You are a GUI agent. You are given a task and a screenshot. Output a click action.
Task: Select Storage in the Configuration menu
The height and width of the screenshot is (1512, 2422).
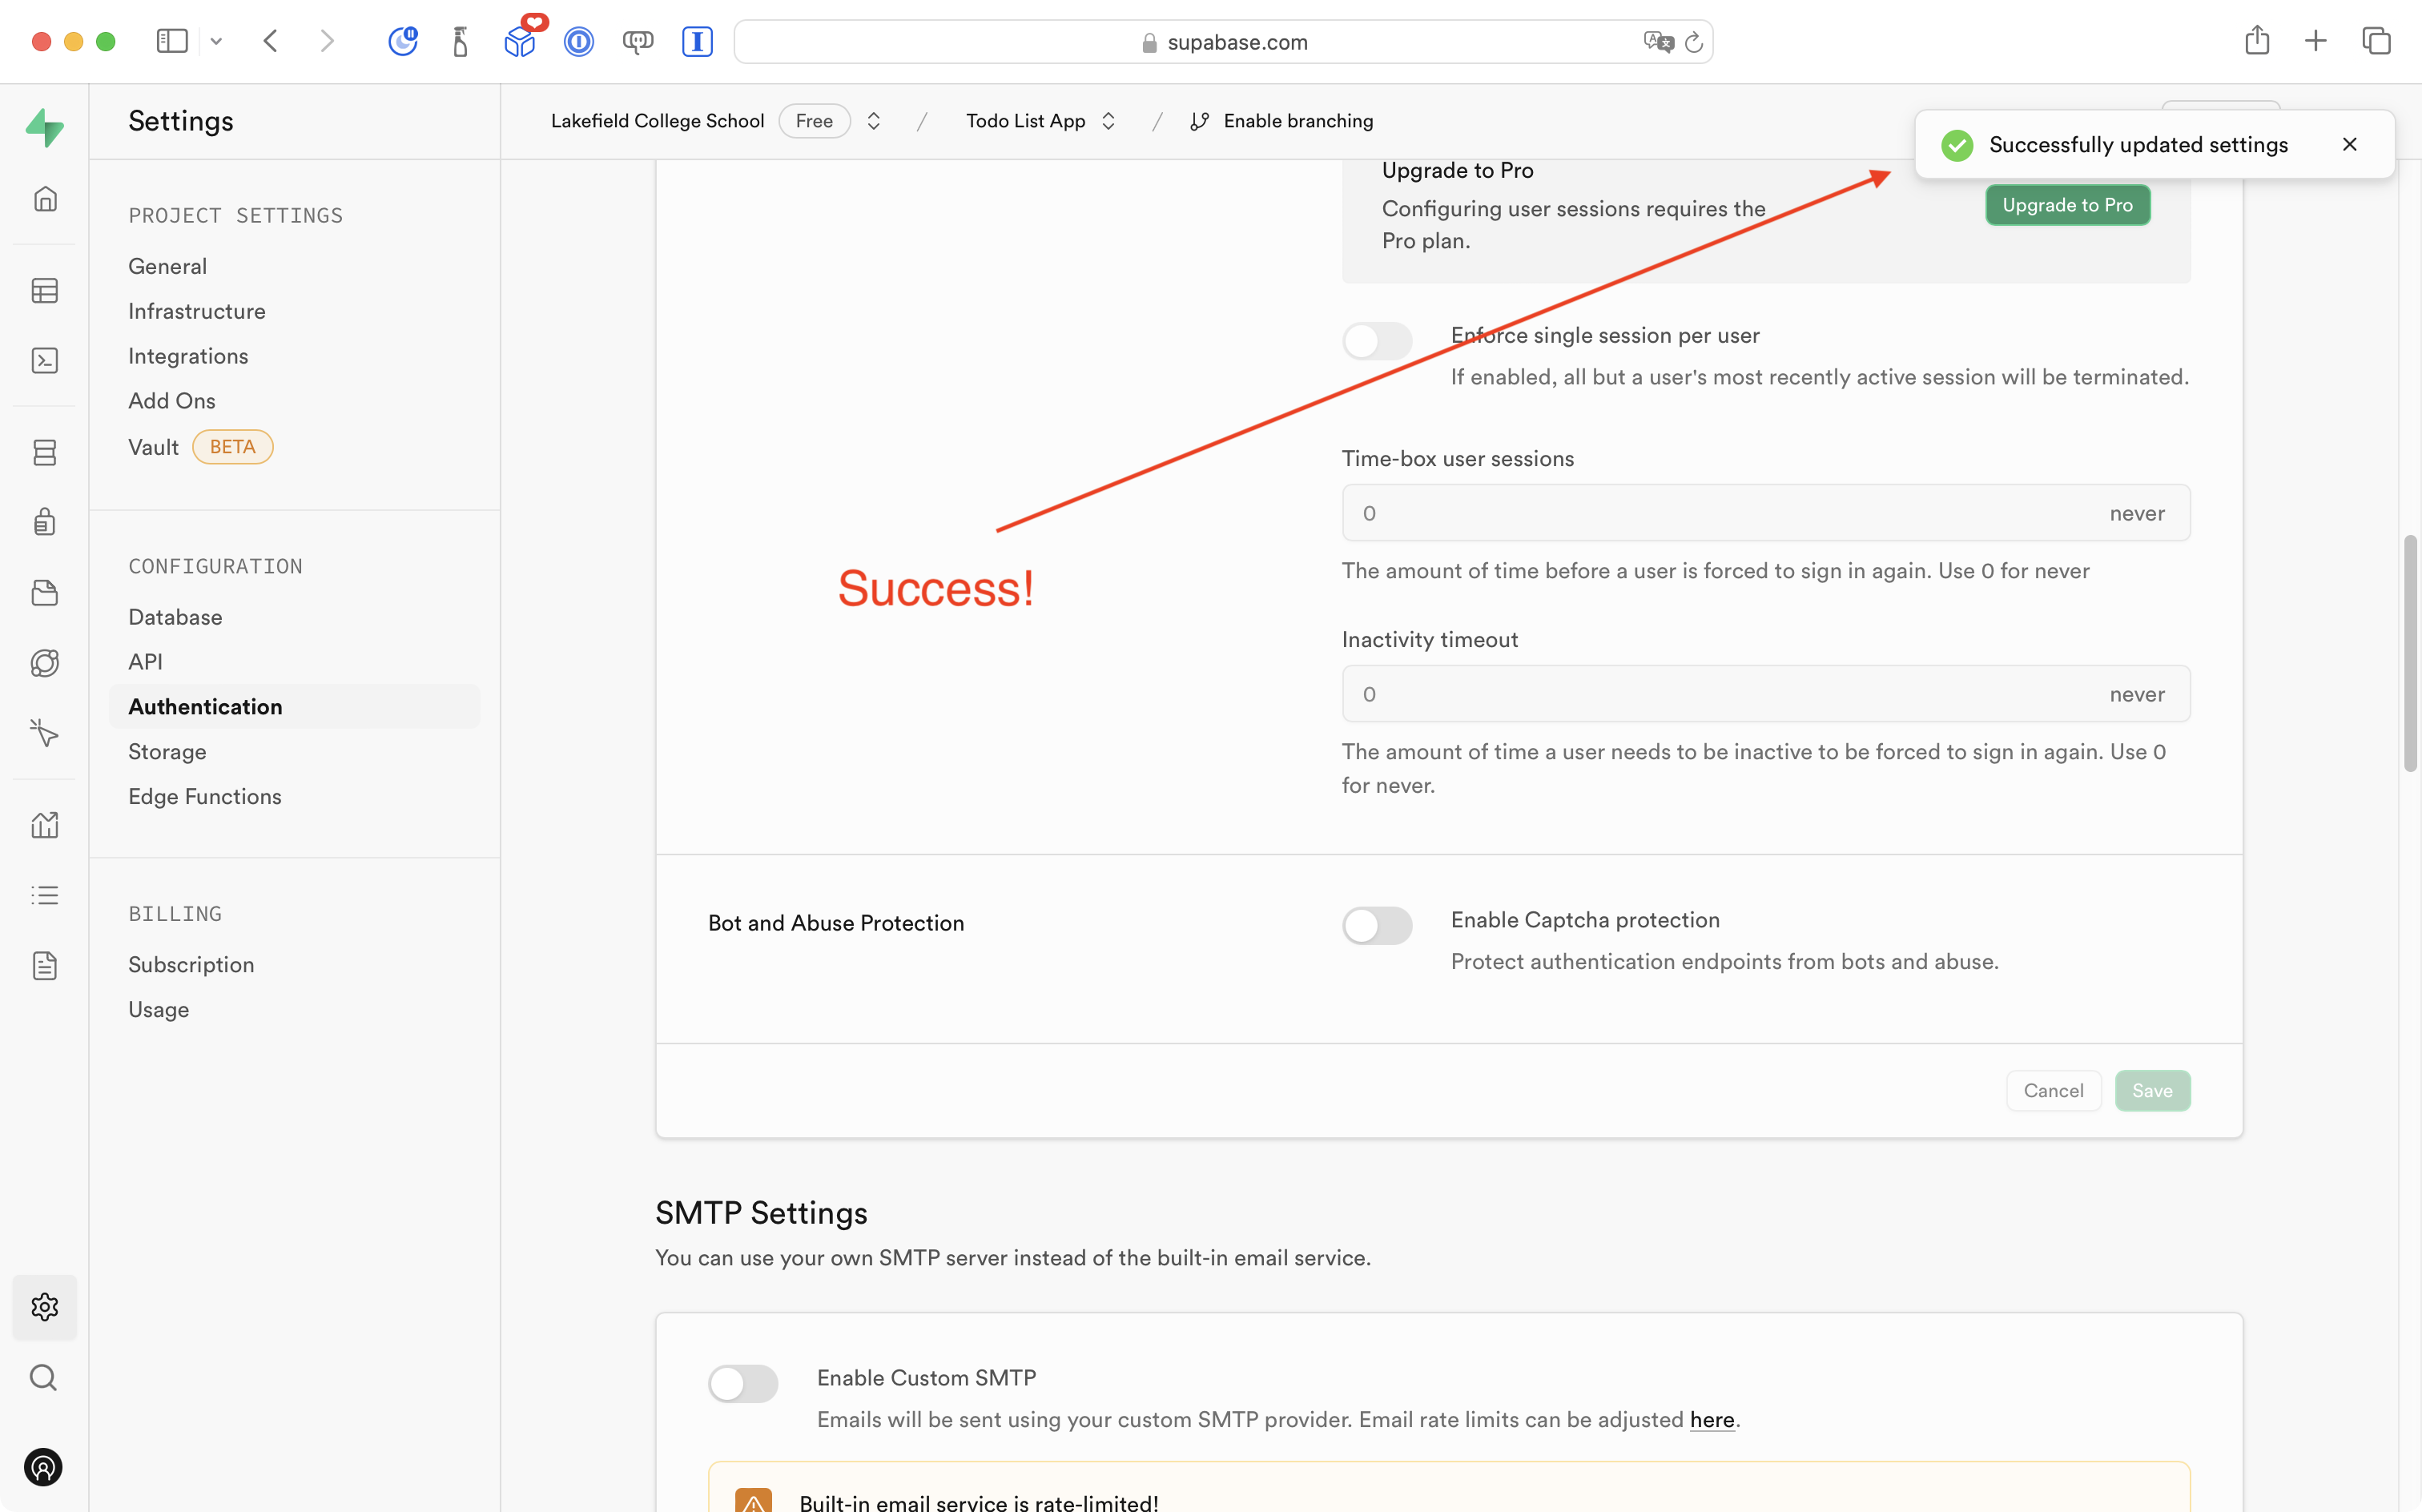point(167,751)
